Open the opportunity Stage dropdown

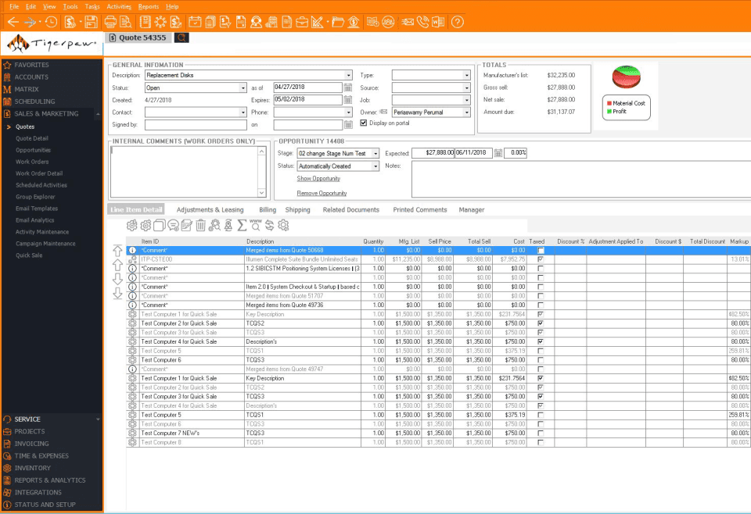375,153
